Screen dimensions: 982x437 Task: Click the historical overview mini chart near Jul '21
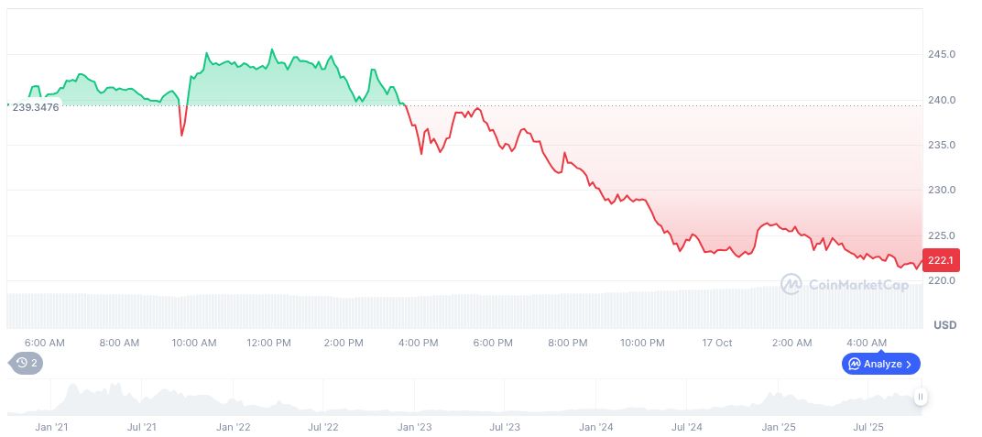coord(142,401)
